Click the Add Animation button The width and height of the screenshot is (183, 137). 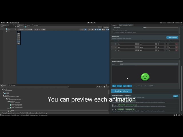[x=172, y=37]
